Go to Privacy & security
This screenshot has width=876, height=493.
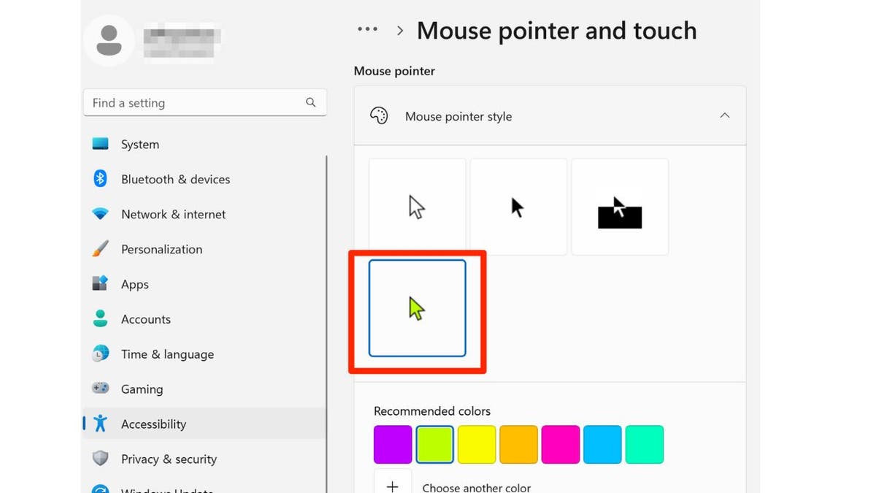204,459
